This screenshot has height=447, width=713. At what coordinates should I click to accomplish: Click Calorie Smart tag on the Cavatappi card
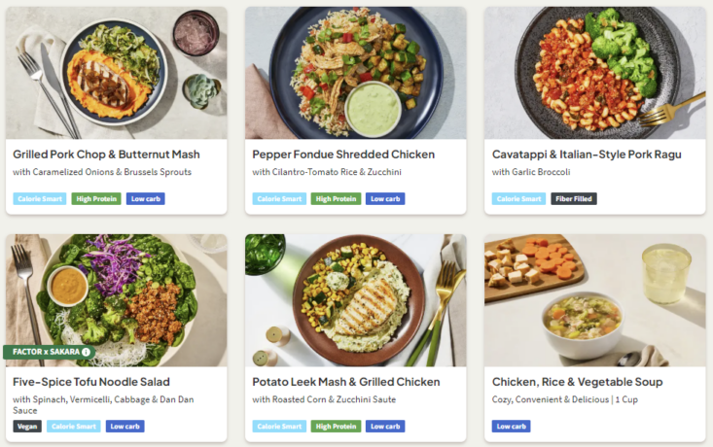(x=518, y=199)
